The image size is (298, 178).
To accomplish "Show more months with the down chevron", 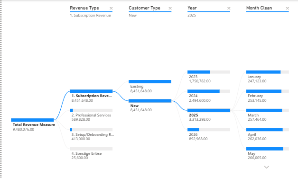I will pos(267,167).
